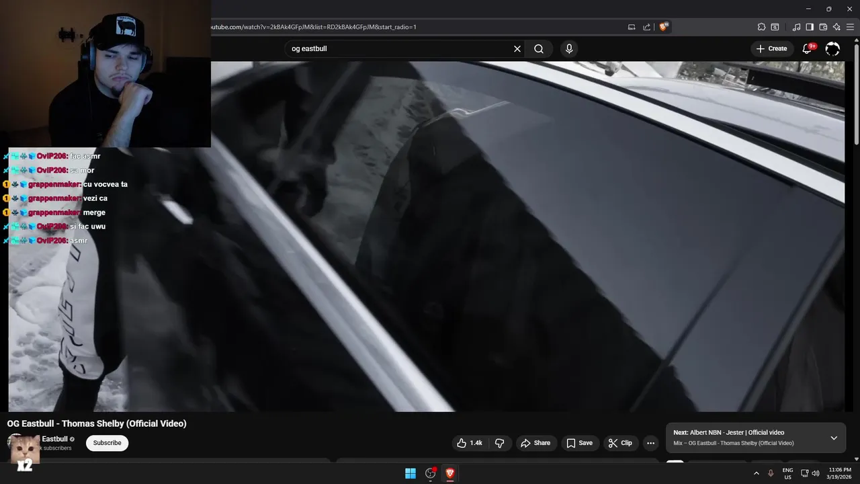Click the Brave Shields lion icon
Image resolution: width=860 pixels, height=484 pixels.
coord(664,27)
